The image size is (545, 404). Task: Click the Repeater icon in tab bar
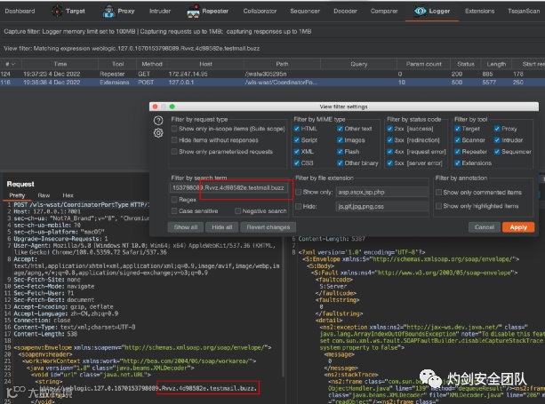pyautogui.click(x=193, y=12)
